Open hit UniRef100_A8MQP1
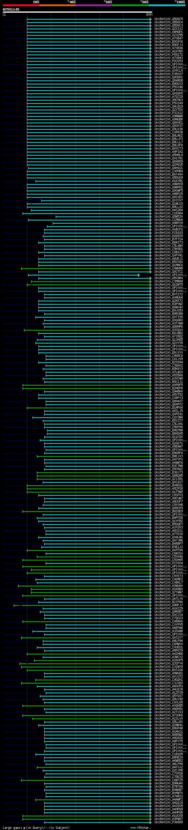Viewport: 188px width, 830px height. pyautogui.click(x=169, y=32)
